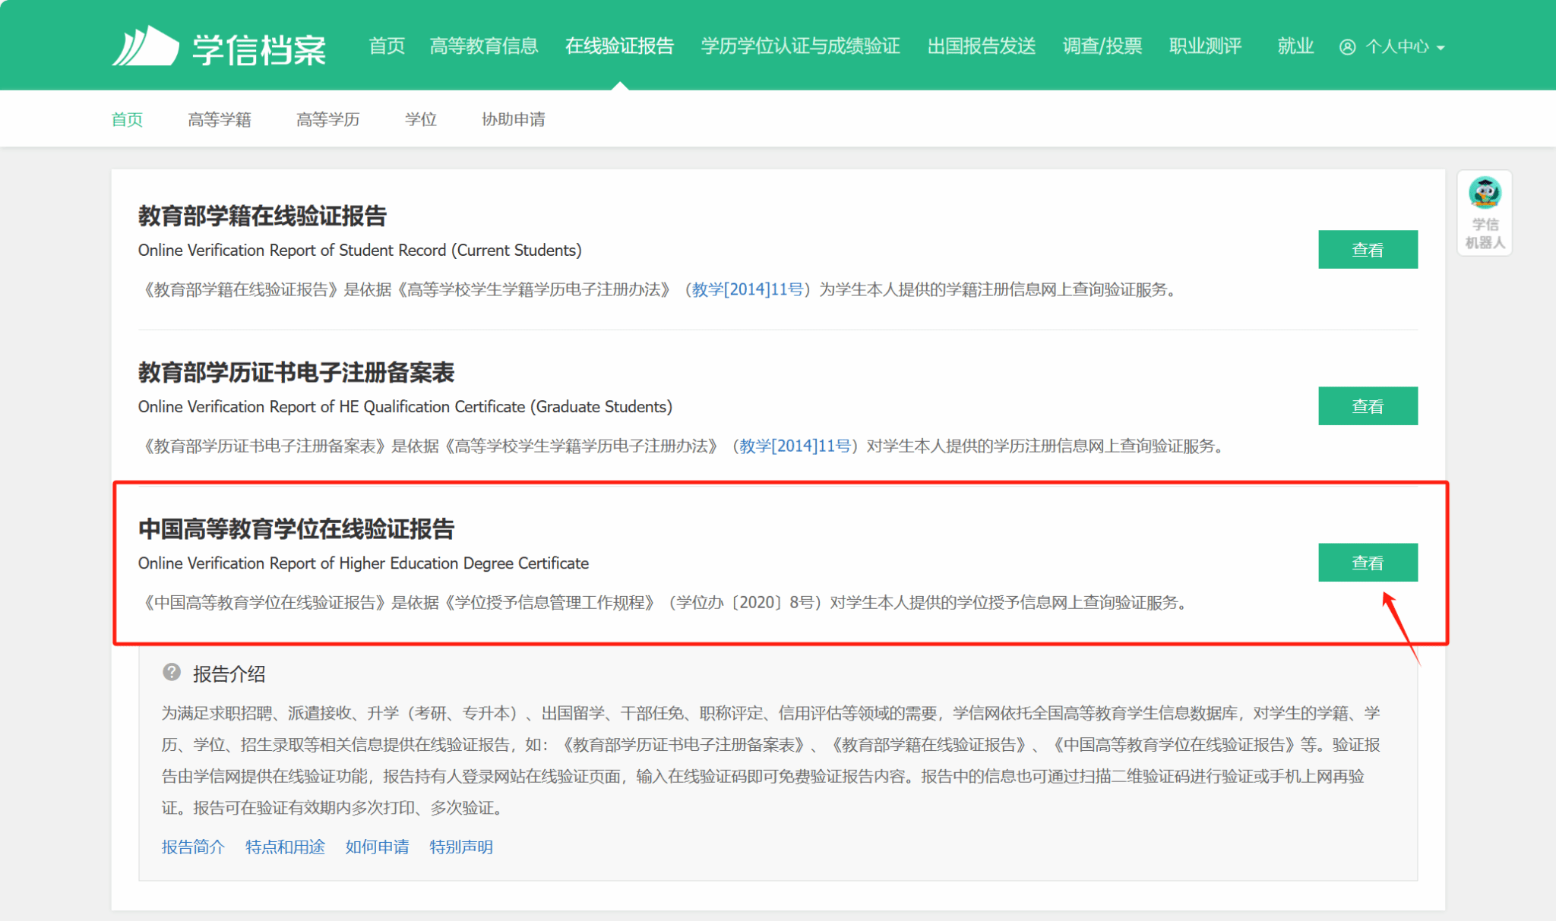Image resolution: width=1556 pixels, height=921 pixels.
Task: Open 教学[2014]11号 link in 学历证书 description
Action: (x=795, y=446)
